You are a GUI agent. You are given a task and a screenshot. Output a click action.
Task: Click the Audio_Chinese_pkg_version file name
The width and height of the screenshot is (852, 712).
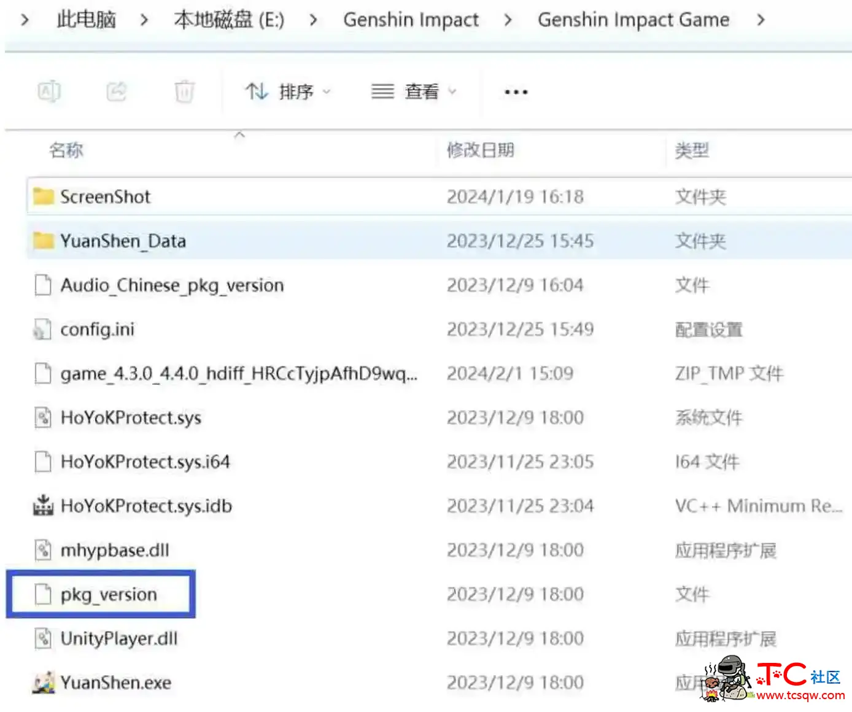(172, 285)
